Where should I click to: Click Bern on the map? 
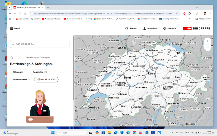(127, 78)
